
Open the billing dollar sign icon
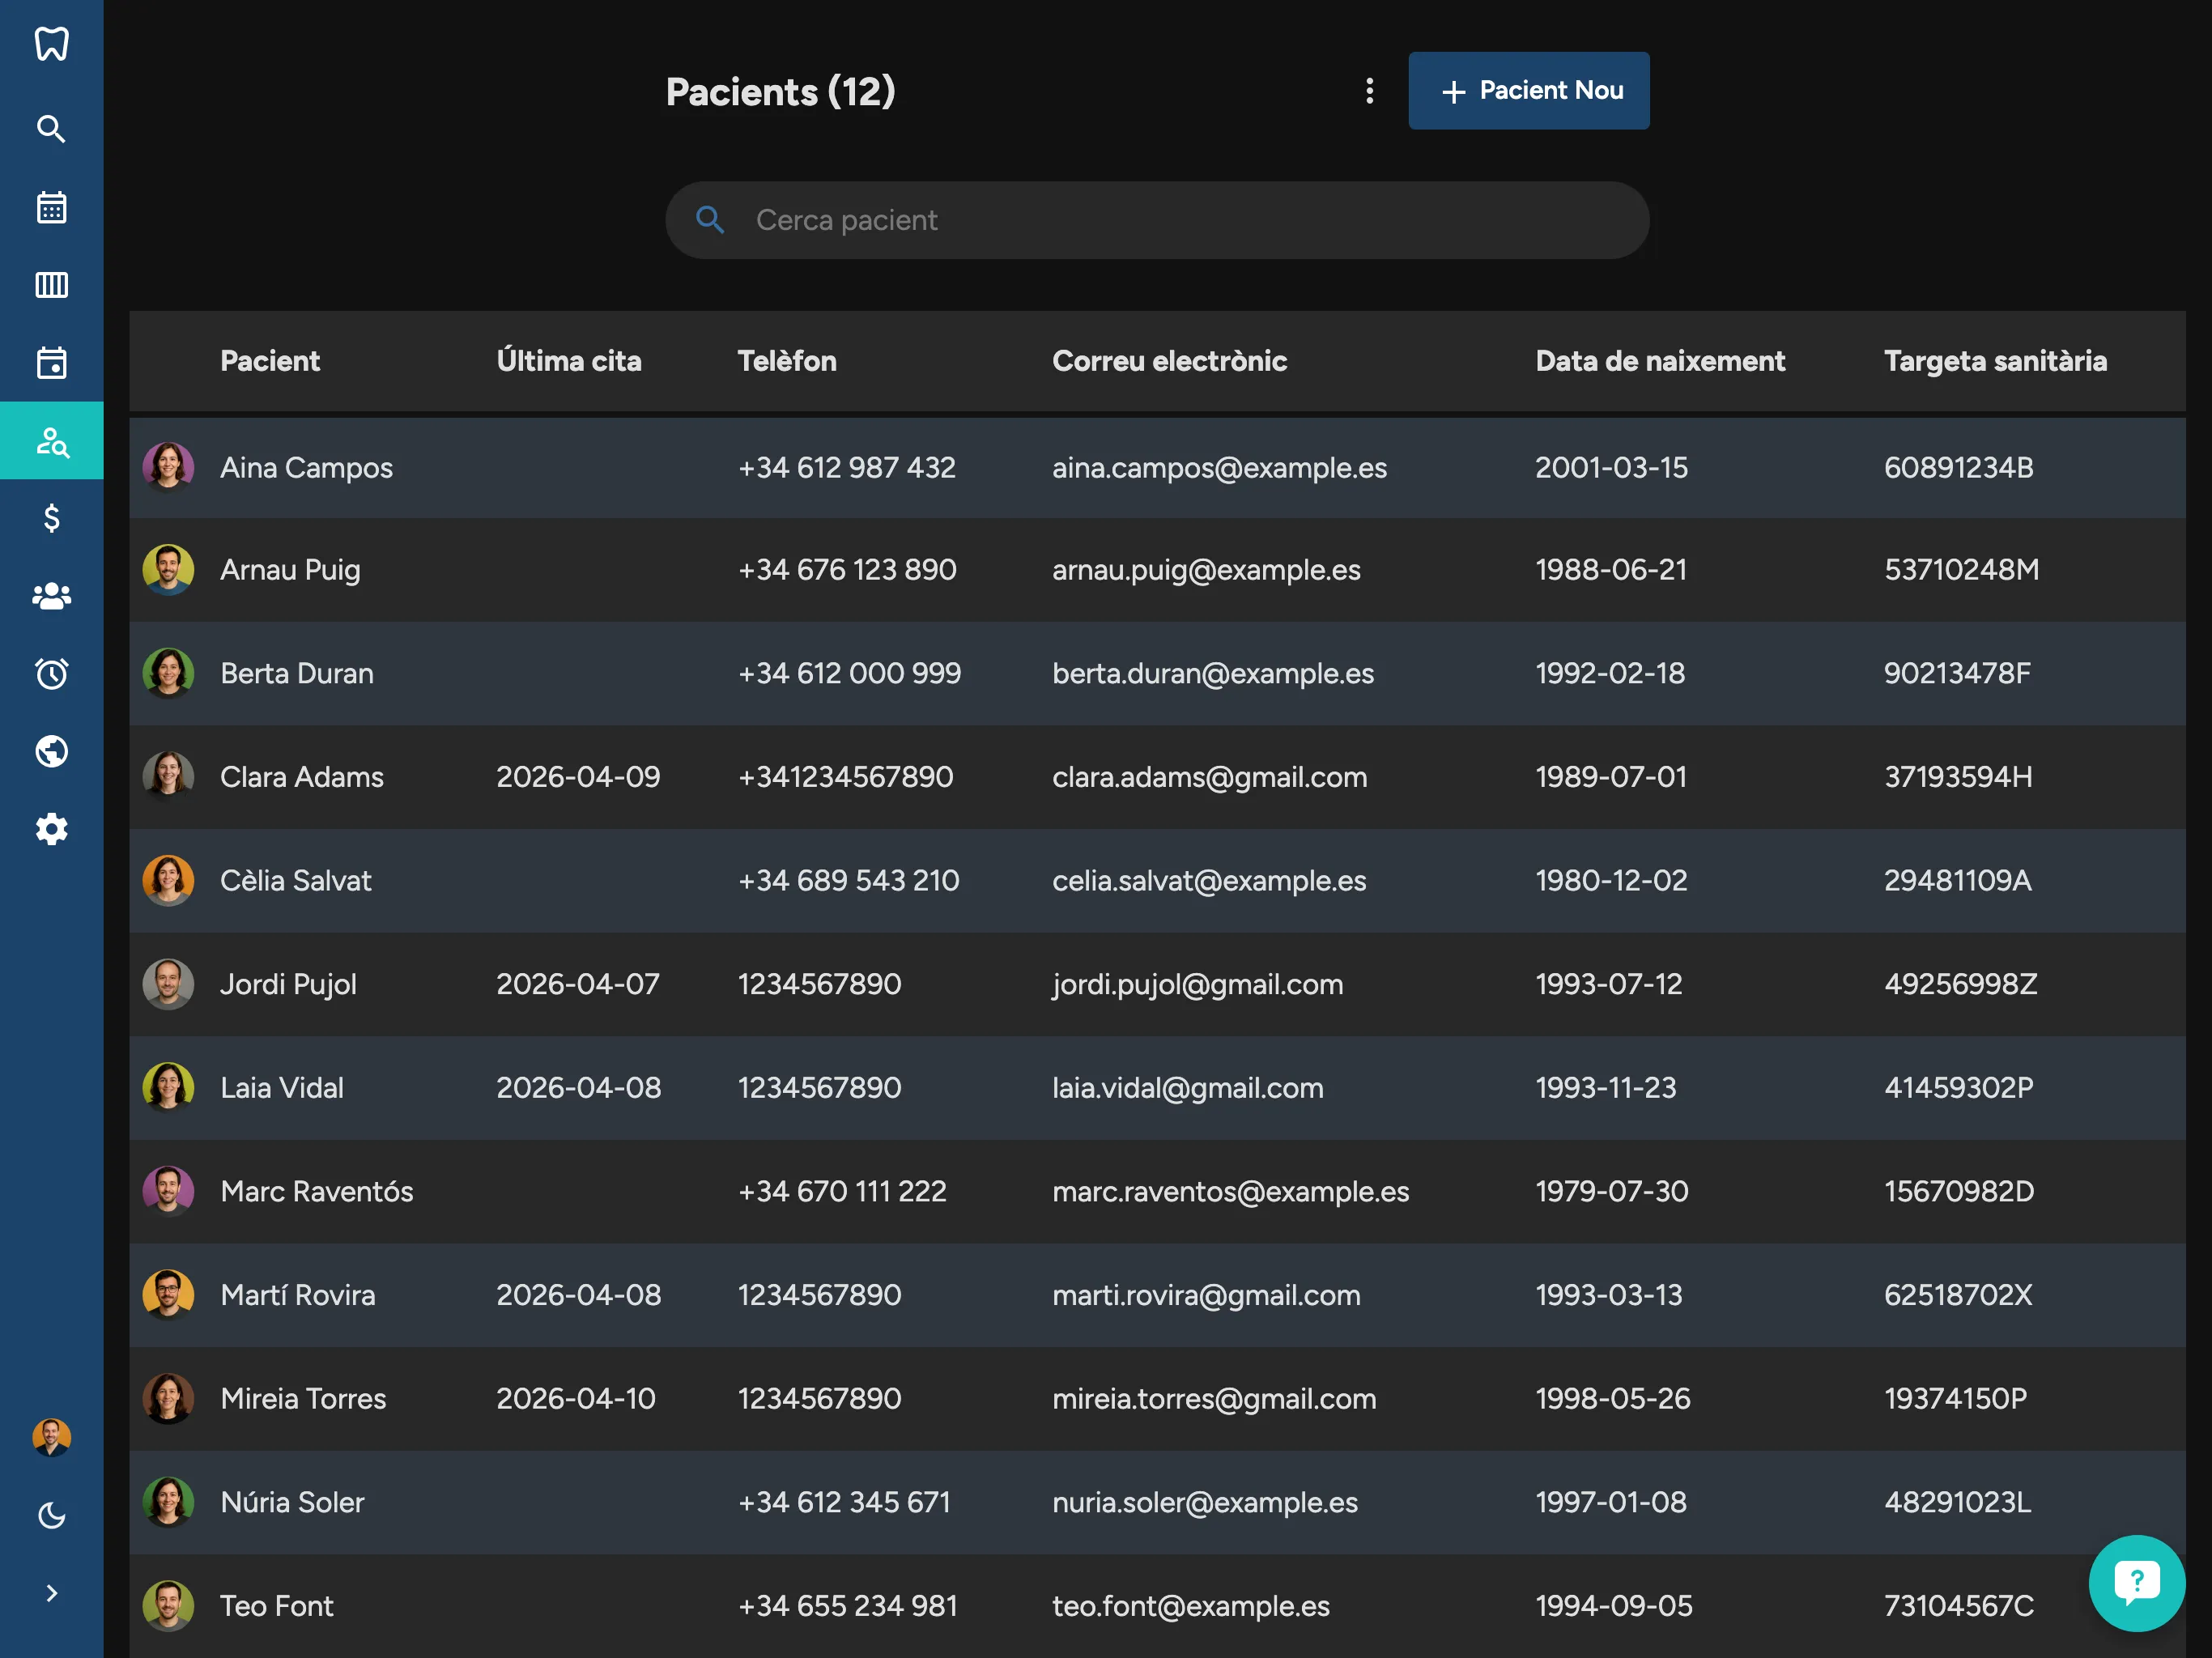pos(51,518)
